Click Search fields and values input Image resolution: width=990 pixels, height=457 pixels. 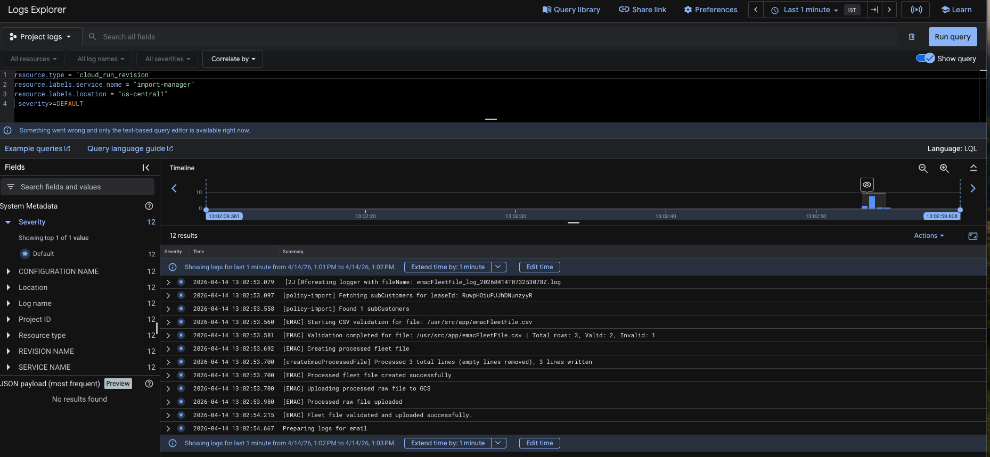[x=78, y=187]
